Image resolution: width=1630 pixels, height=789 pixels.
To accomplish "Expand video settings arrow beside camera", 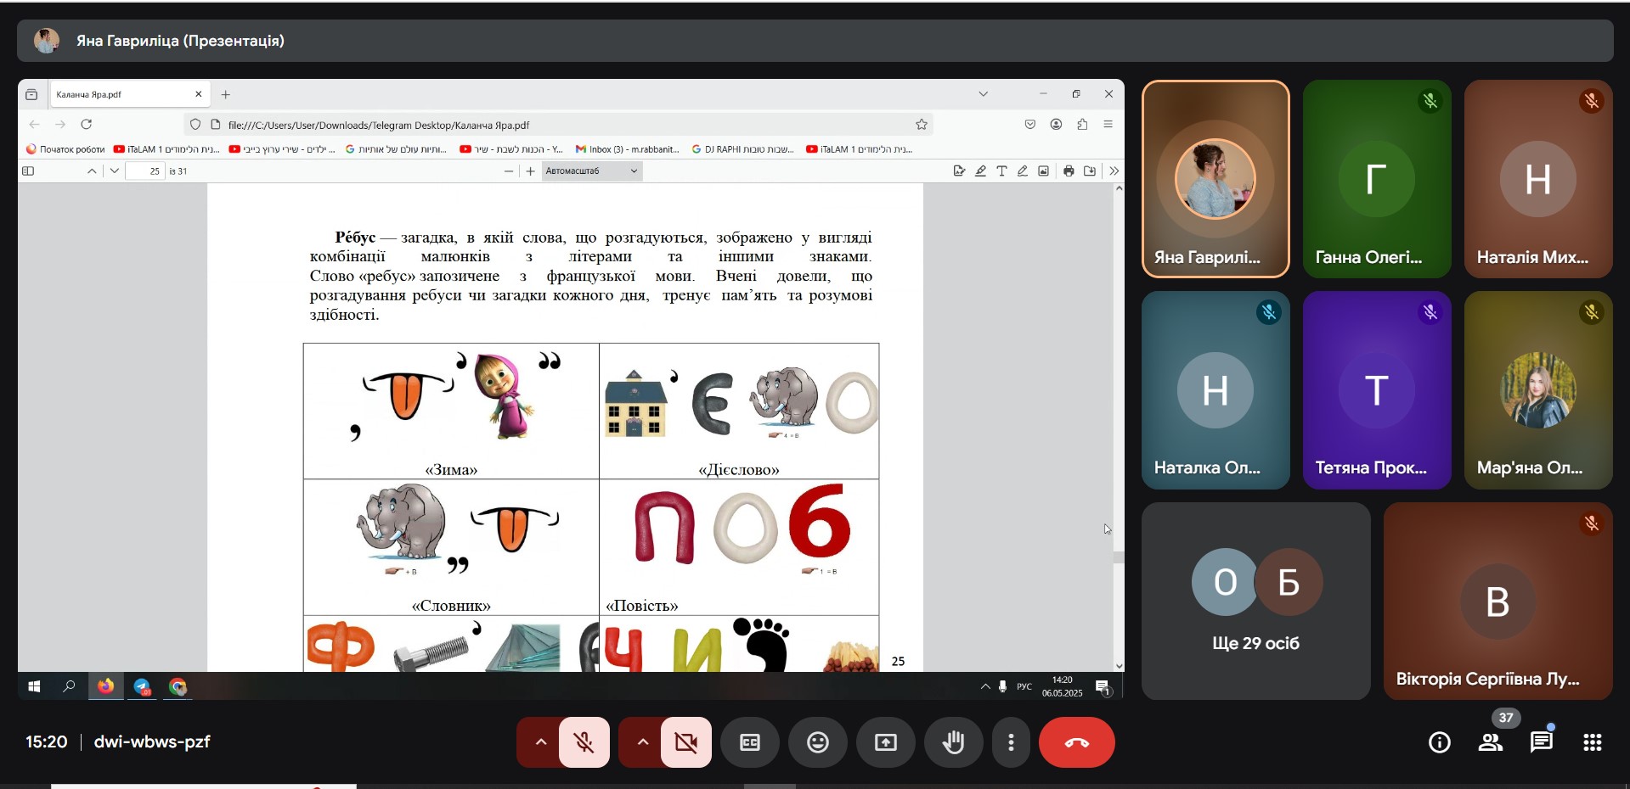I will 642,742.
